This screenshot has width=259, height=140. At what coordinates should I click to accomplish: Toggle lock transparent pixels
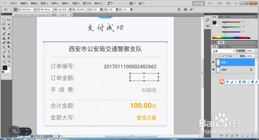[x=220, y=56]
